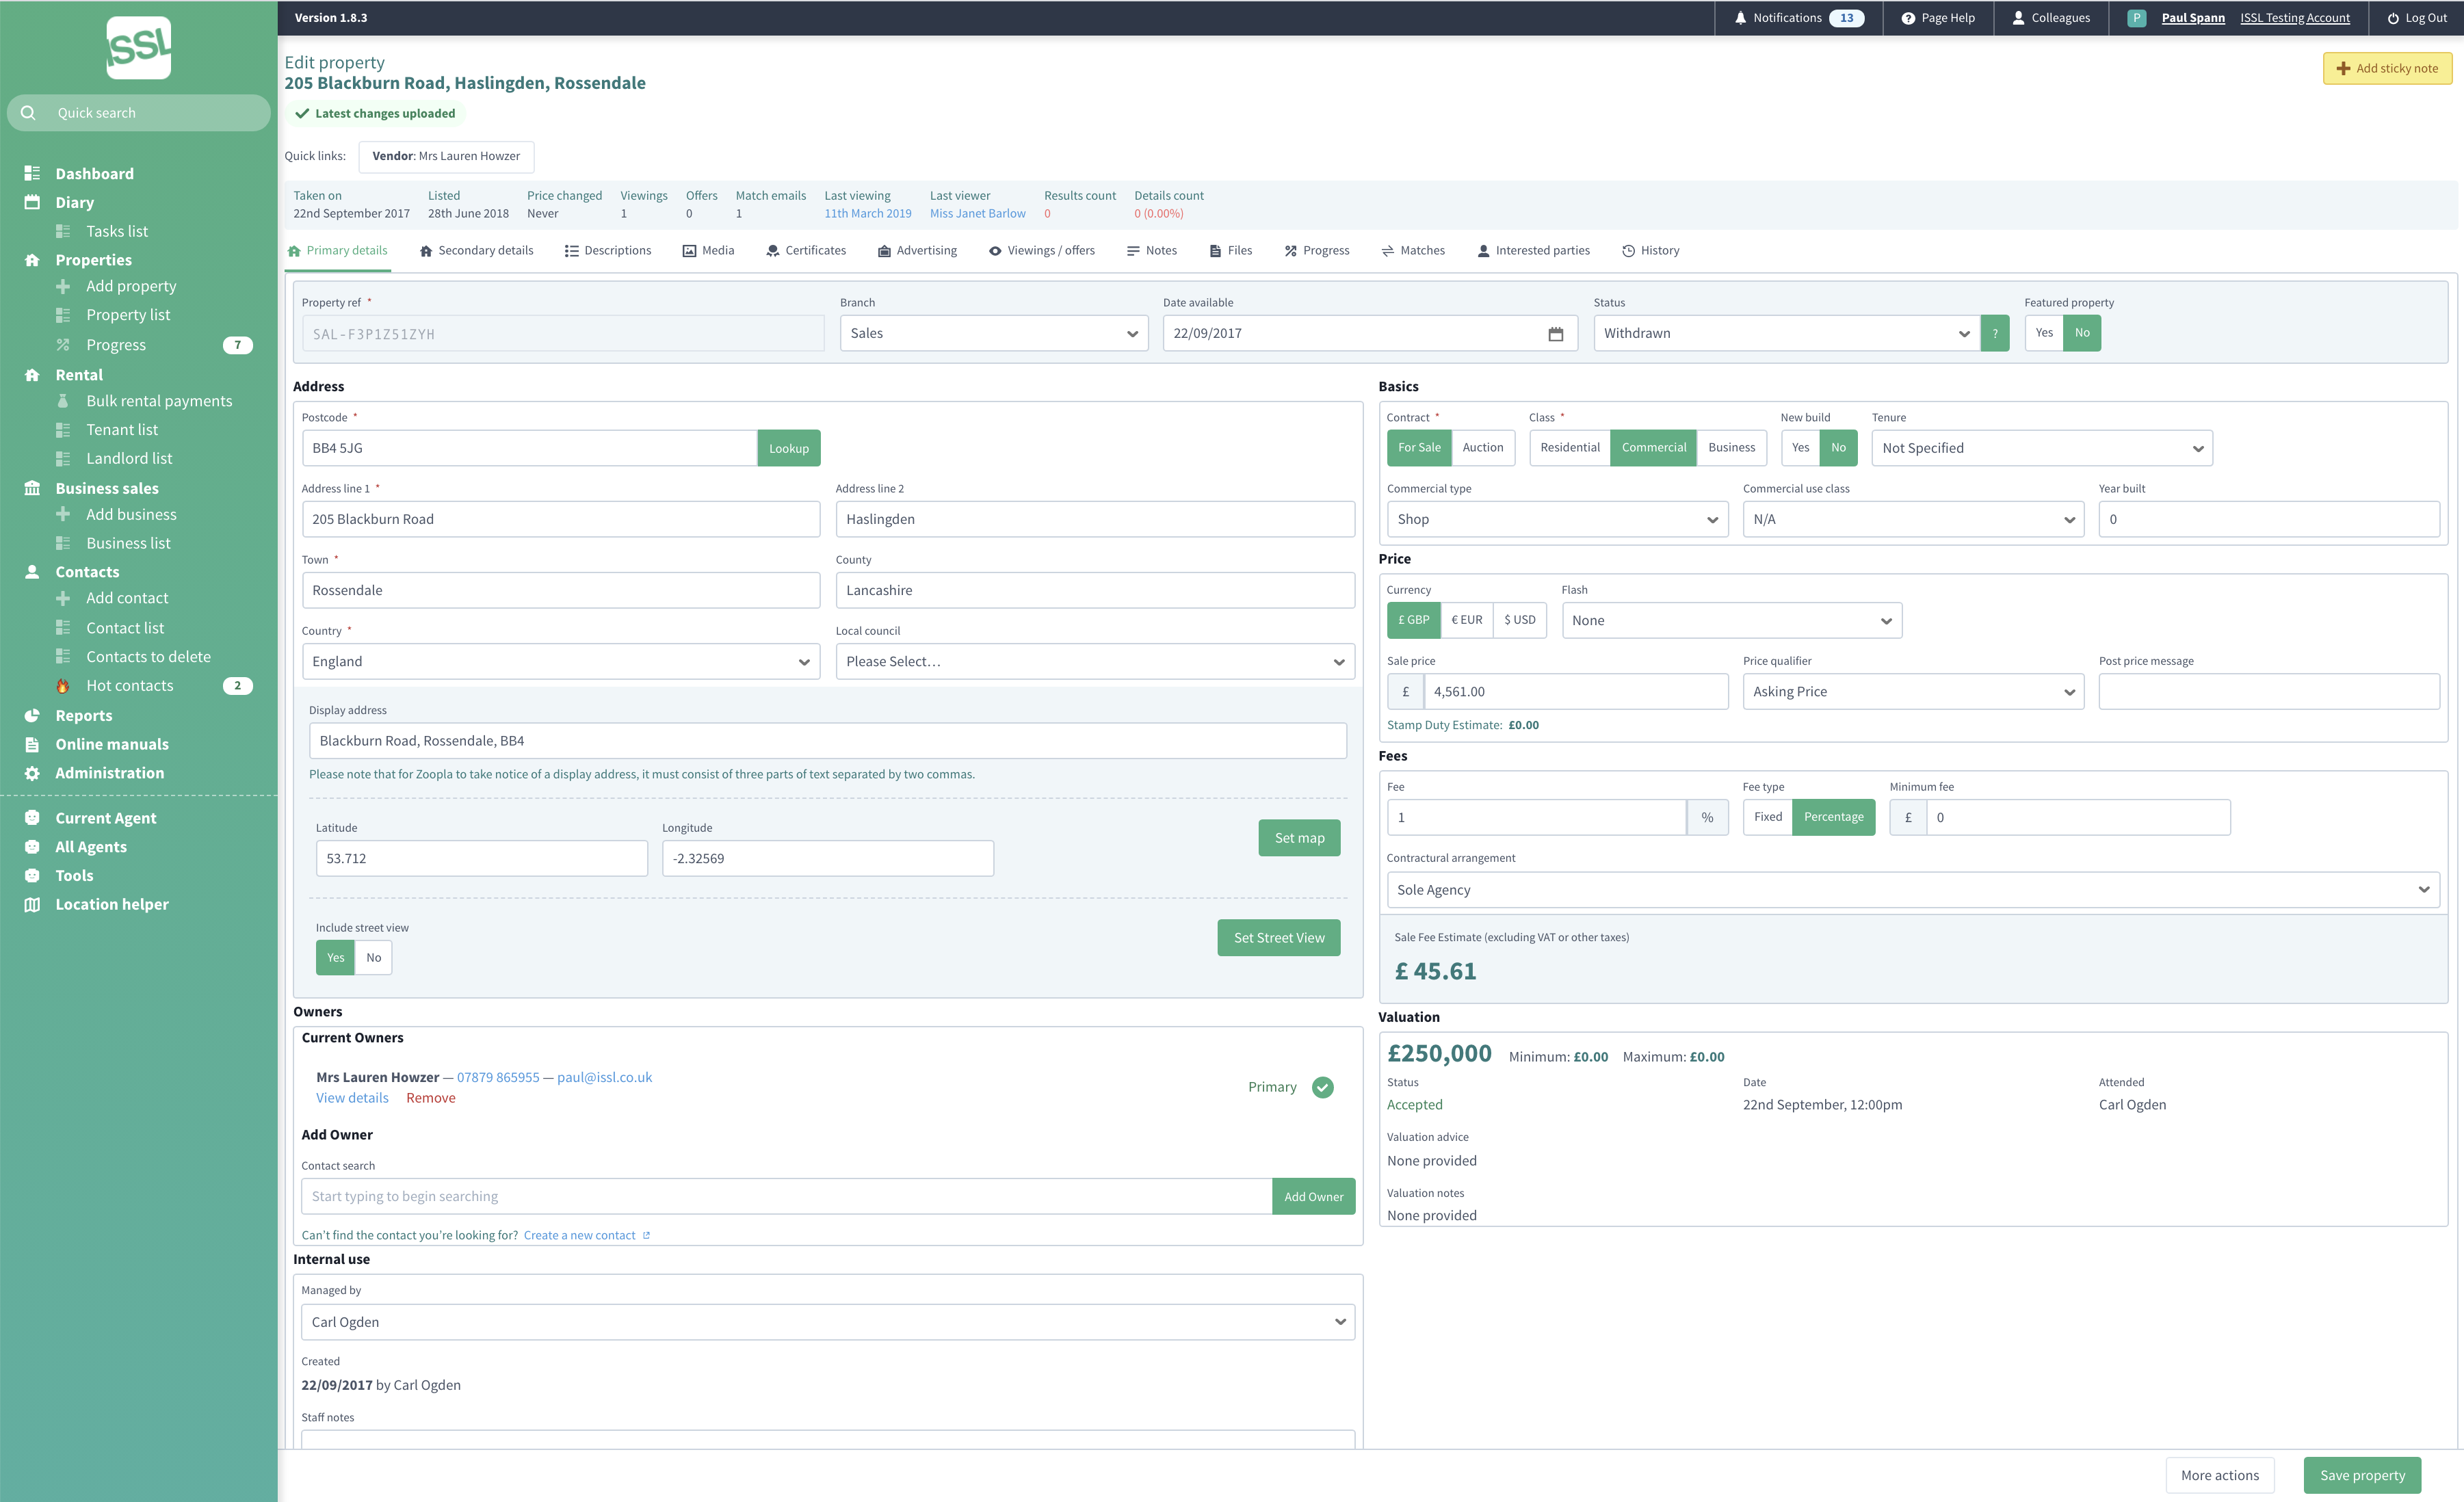Switch Fee type to Fixed
2464x1502 pixels.
1767,817
